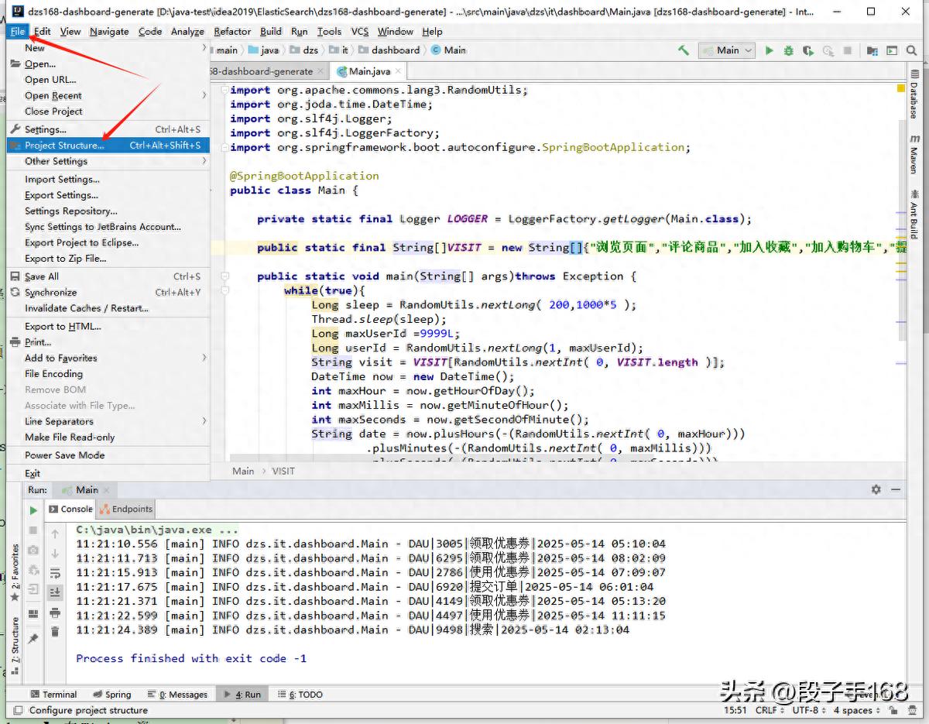Open the Favorites tool window

coord(14,574)
